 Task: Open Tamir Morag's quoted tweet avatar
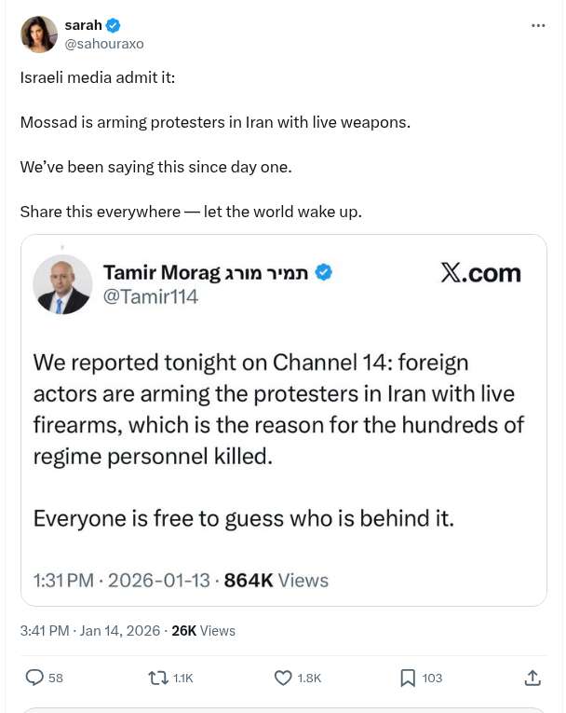click(x=62, y=284)
